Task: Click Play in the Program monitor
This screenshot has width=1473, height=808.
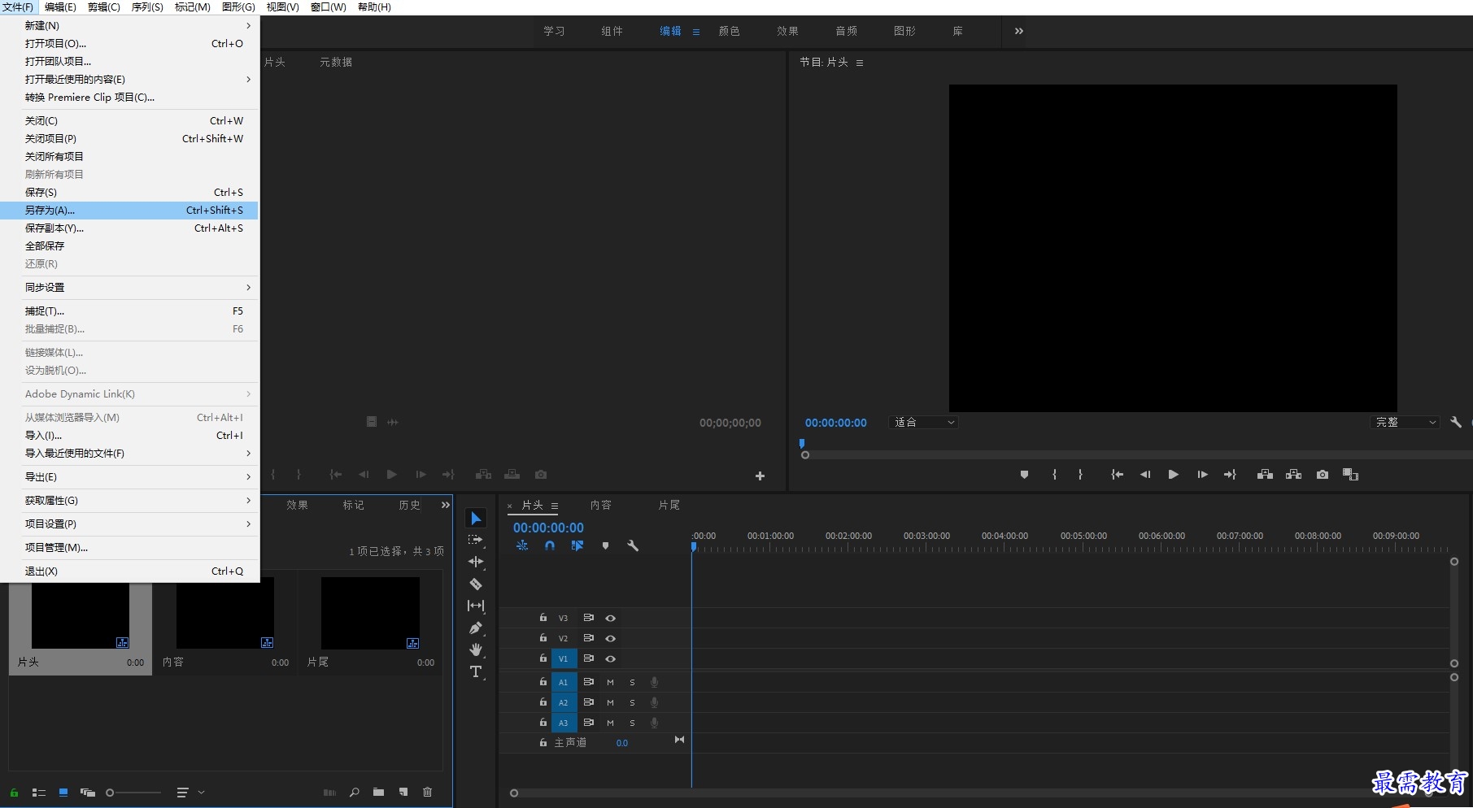Action: 1173,475
